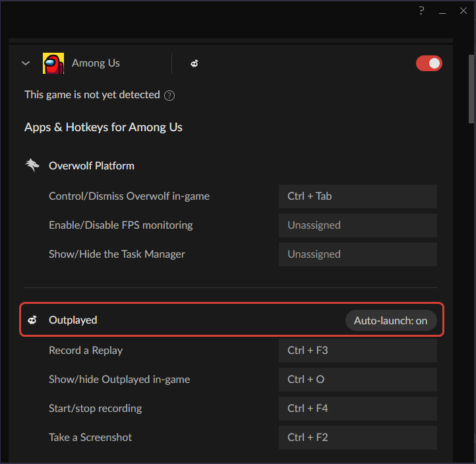Toggle the Among Us overlay switch off

click(x=429, y=63)
